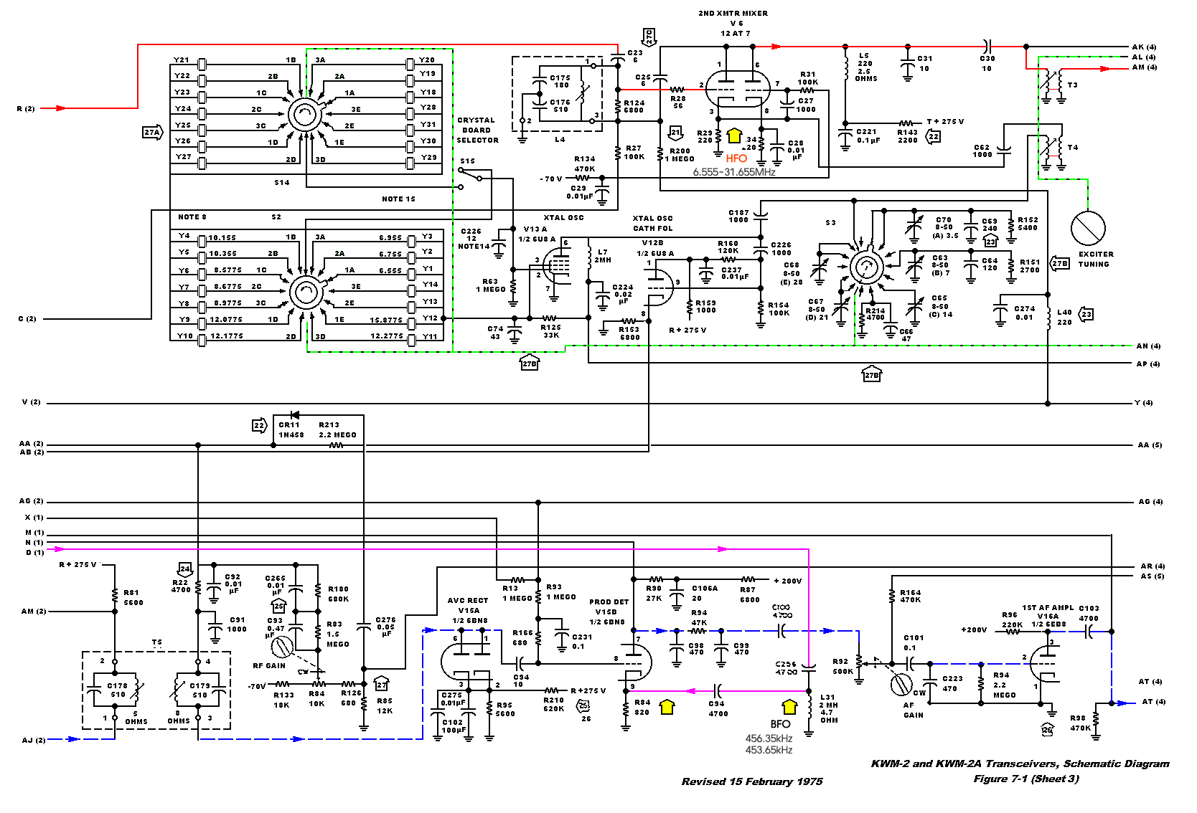This screenshot has width=1197, height=813.
Task: Select the AF GAIN knob symbol
Action: (901, 685)
